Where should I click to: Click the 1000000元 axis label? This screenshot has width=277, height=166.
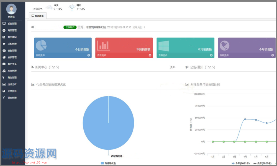pos(199,94)
